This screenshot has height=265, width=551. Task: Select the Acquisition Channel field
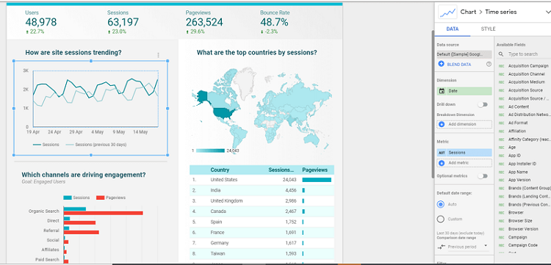click(x=526, y=74)
